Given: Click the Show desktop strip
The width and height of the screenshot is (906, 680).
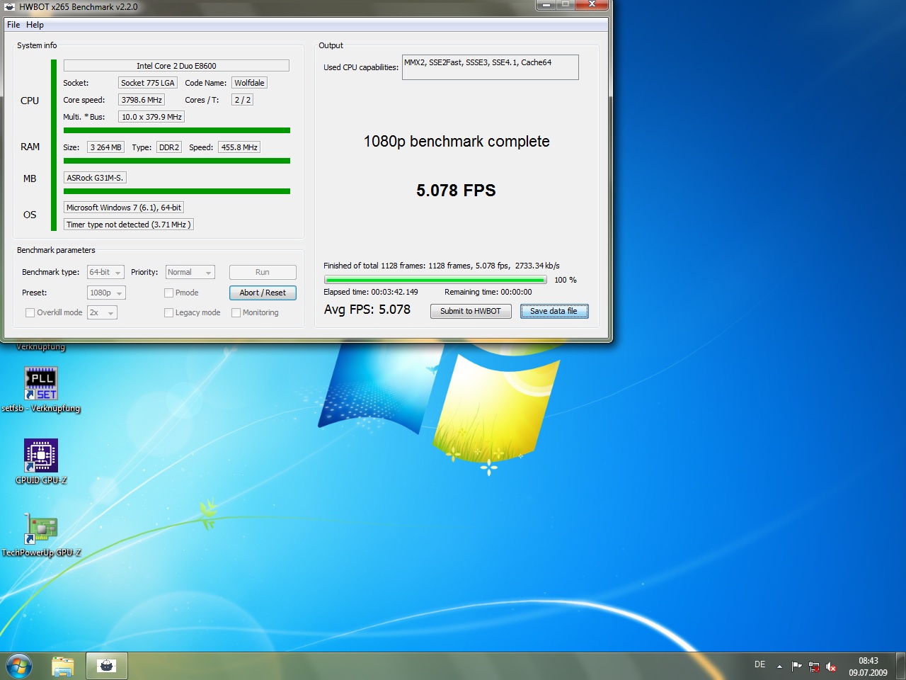Looking at the screenshot, I should click(900, 666).
